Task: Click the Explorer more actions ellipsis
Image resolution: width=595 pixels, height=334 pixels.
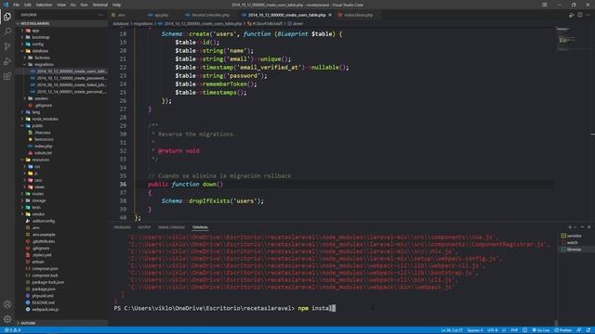Action: point(100,15)
